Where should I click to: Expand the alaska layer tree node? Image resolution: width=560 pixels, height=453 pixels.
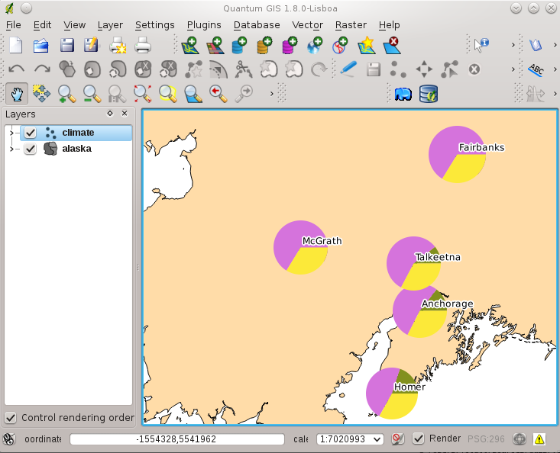[11, 149]
